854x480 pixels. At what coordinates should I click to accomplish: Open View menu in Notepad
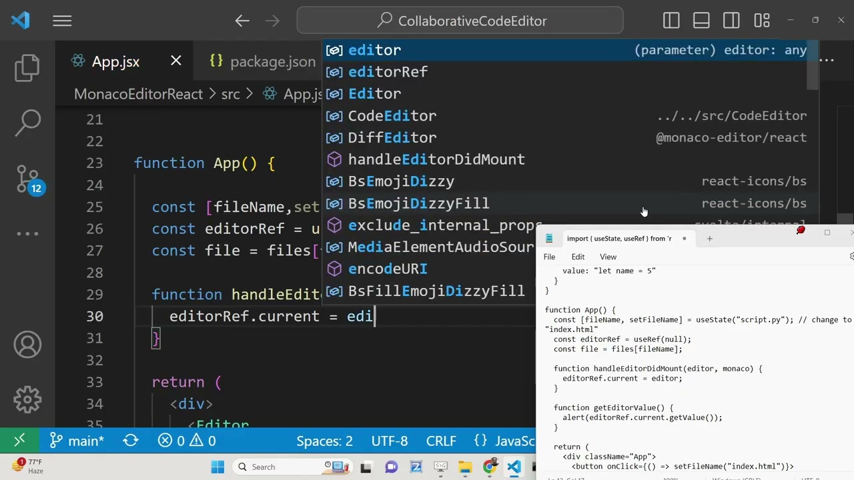(608, 257)
